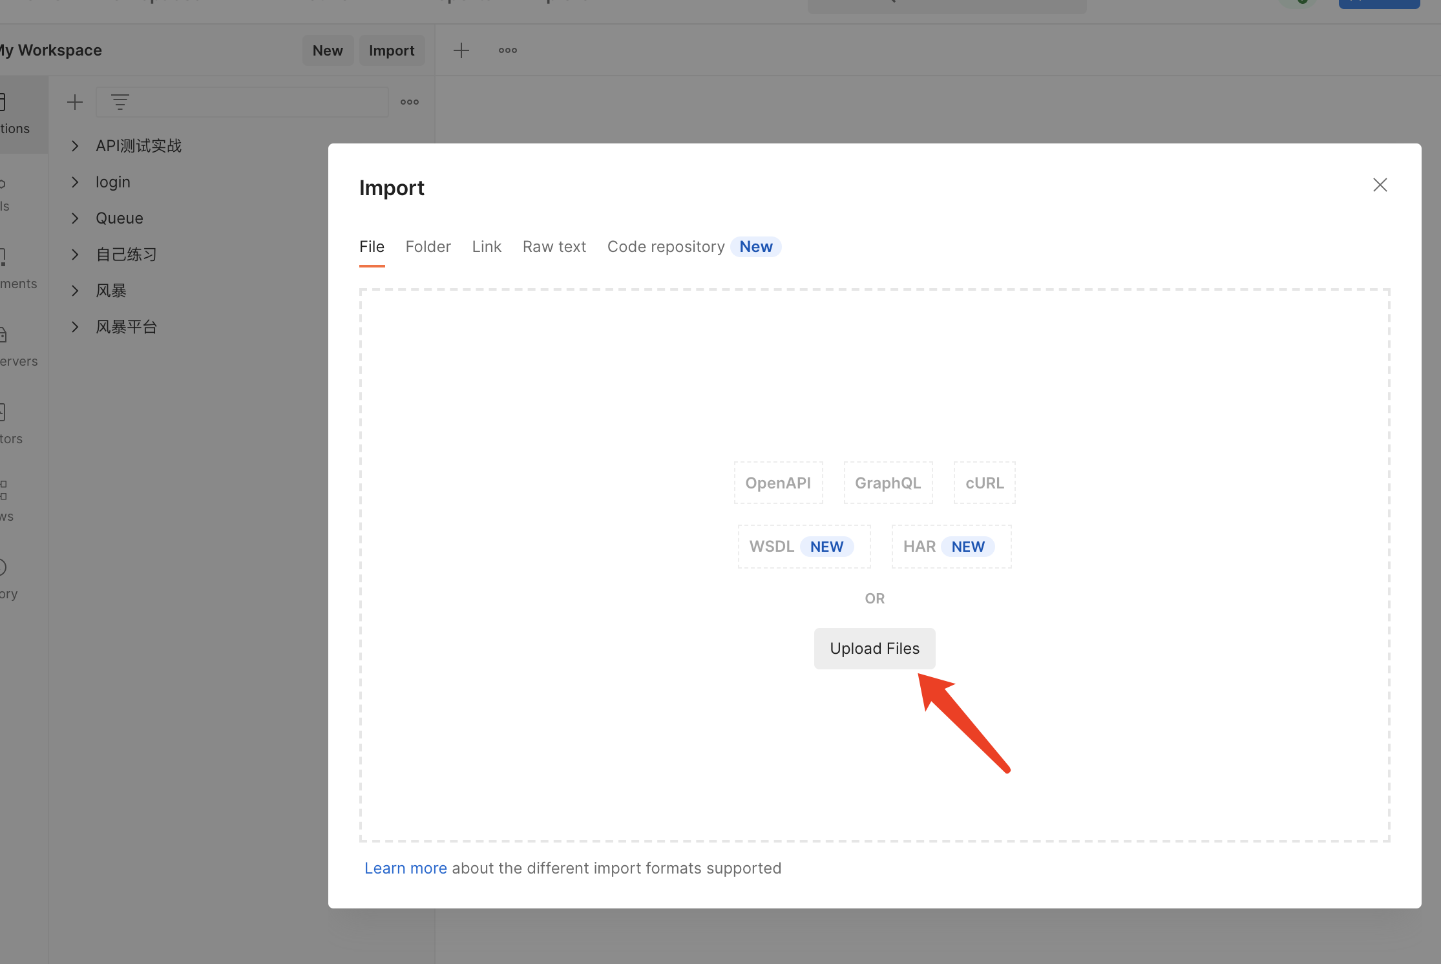The height and width of the screenshot is (964, 1441).
Task: Click the collections filter input field
Action: (258, 102)
